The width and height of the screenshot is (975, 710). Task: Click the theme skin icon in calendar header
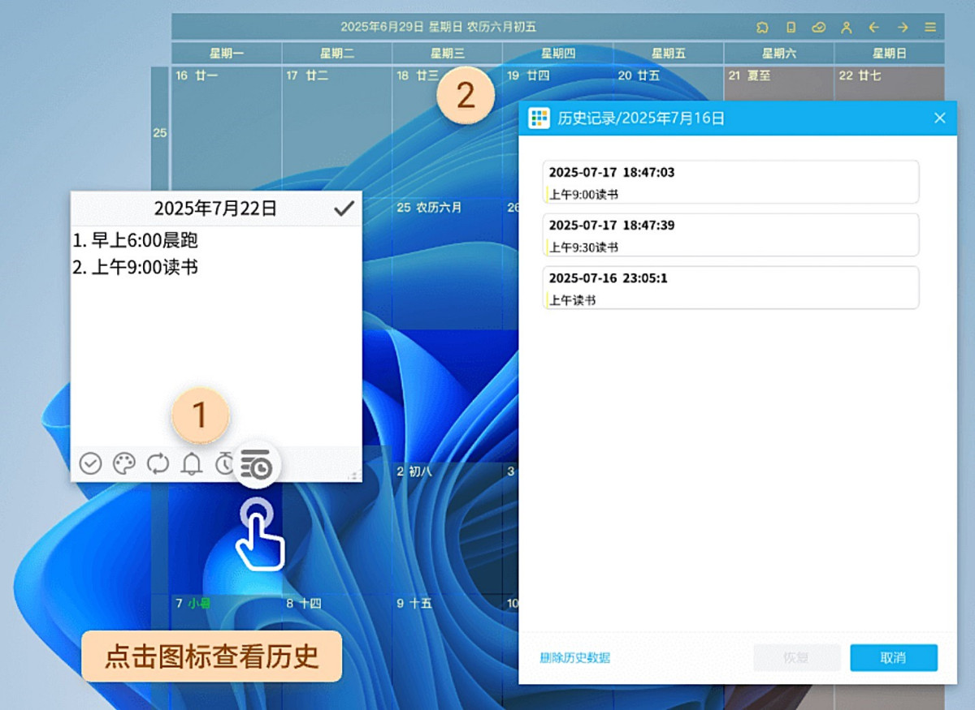(x=762, y=27)
